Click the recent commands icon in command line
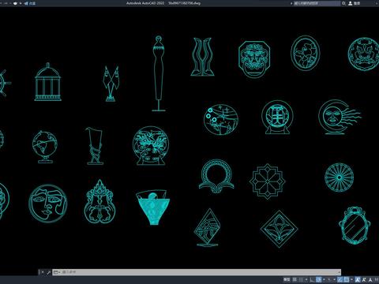 [x=55, y=272]
